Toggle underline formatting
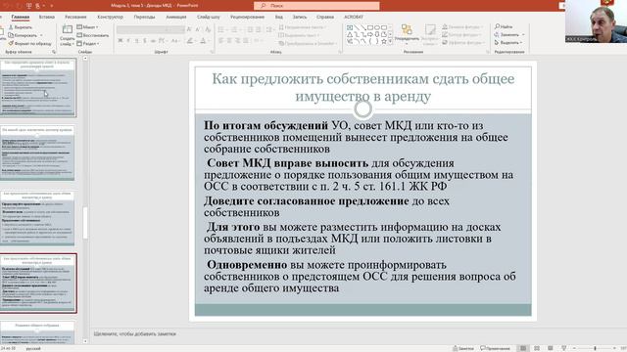The width and height of the screenshot is (627, 352). (x=136, y=41)
